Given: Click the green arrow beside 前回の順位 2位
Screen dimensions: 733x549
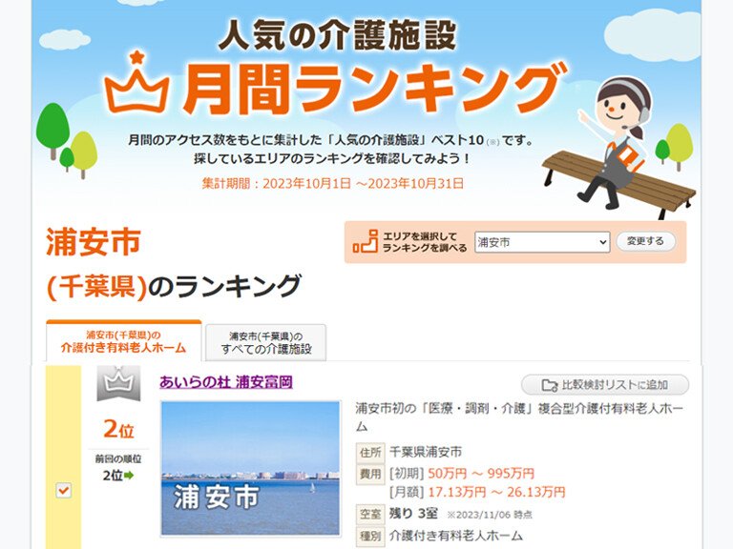Looking at the screenshot, I should [129, 476].
